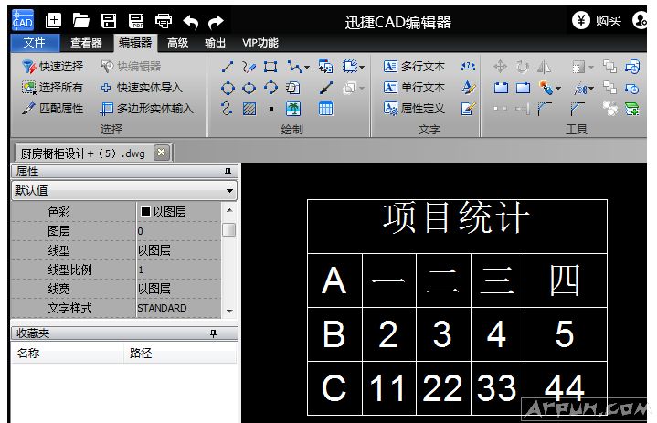
Task: Switch to the 查看器 tab
Action: (x=86, y=43)
